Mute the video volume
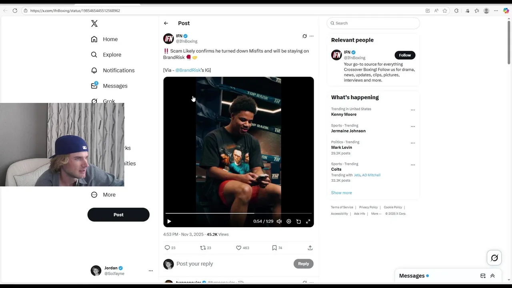 (279, 221)
